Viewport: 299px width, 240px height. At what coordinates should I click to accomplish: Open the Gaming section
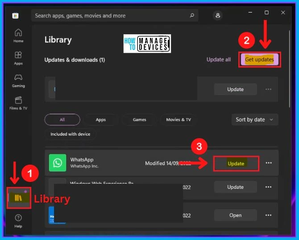pos(18,81)
